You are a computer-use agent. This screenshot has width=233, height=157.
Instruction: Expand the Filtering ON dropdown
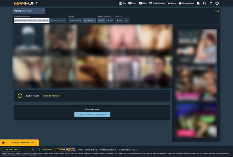click(x=122, y=20)
